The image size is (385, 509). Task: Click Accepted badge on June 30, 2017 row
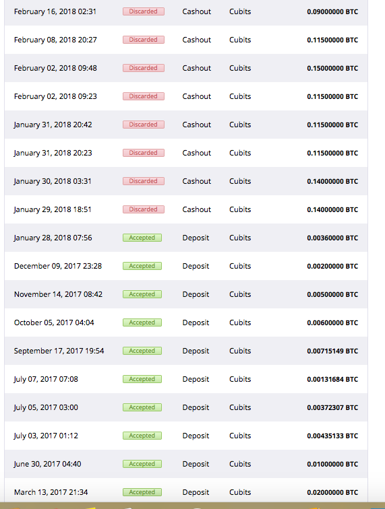coord(142,464)
